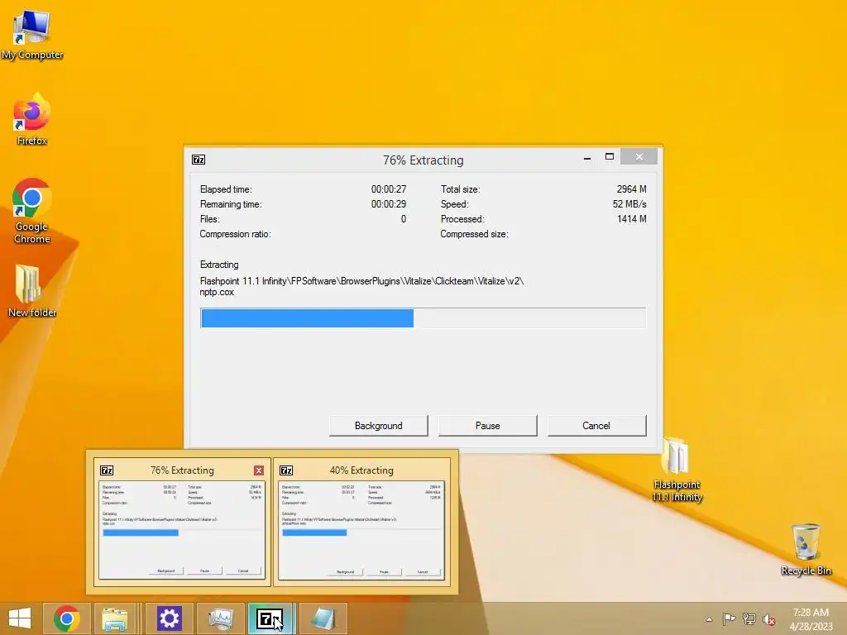Click the 7-Zip taskbar button
847x635 pixels.
(270, 618)
